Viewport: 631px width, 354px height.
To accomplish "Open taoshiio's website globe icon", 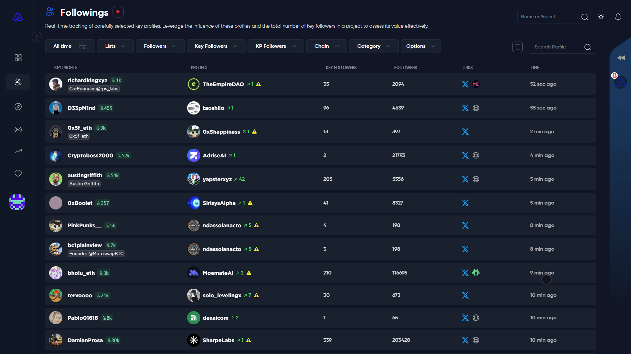I will 476,108.
